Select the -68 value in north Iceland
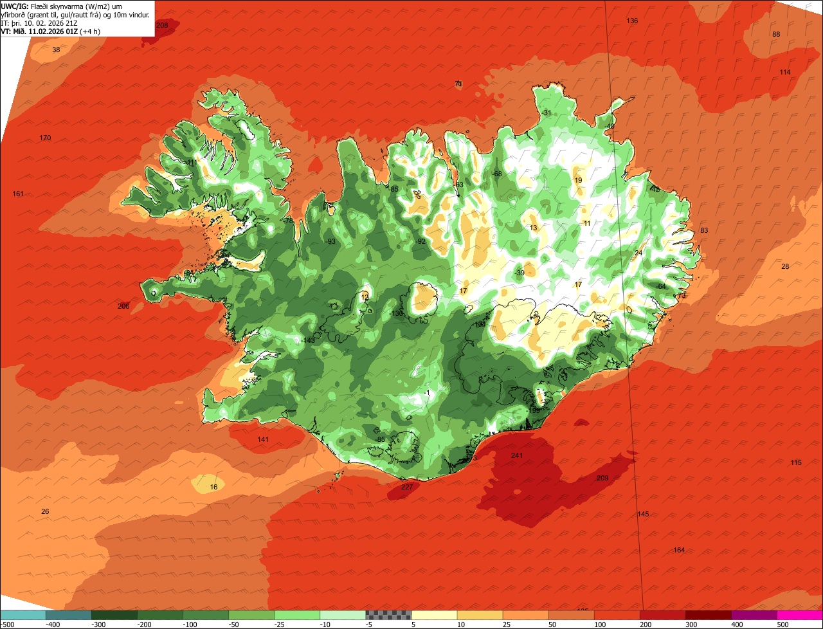Screen dimensions: 823x629 (x=496, y=174)
